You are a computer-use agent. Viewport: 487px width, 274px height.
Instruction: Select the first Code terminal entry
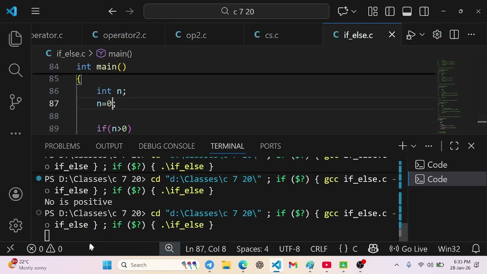(447, 165)
